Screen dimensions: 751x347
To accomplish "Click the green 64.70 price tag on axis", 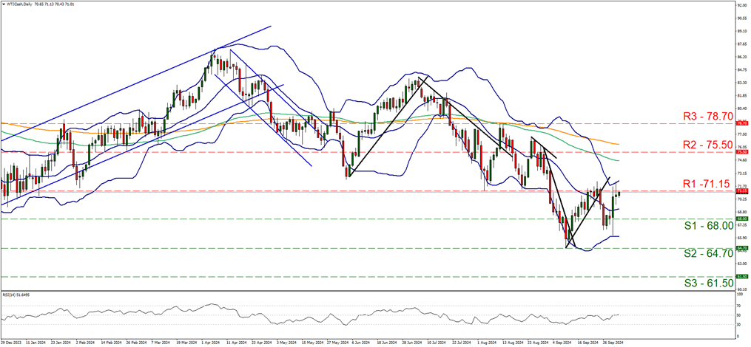I will click(x=742, y=247).
